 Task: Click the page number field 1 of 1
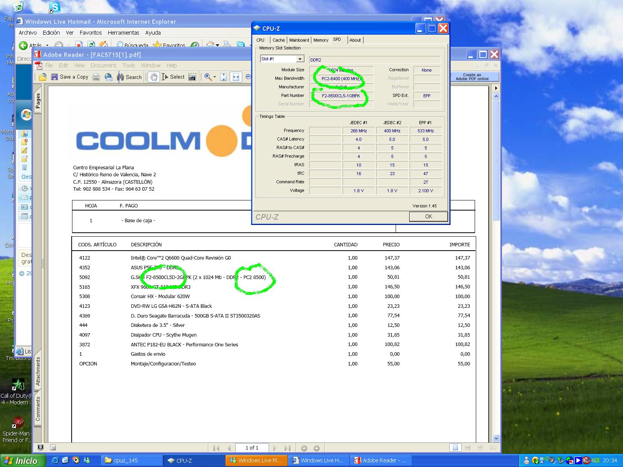(x=252, y=448)
